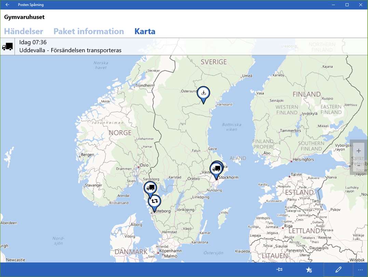Image resolution: width=368 pixels, height=277 pixels.
Task: Switch to Paket information tab
Action: [x=89, y=31]
